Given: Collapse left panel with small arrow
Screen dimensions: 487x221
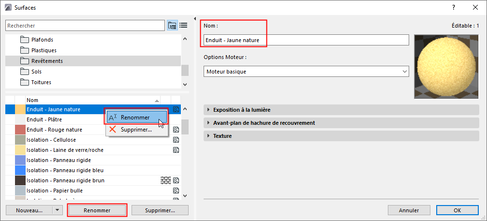Looking at the screenshot, I should tap(194, 19).
